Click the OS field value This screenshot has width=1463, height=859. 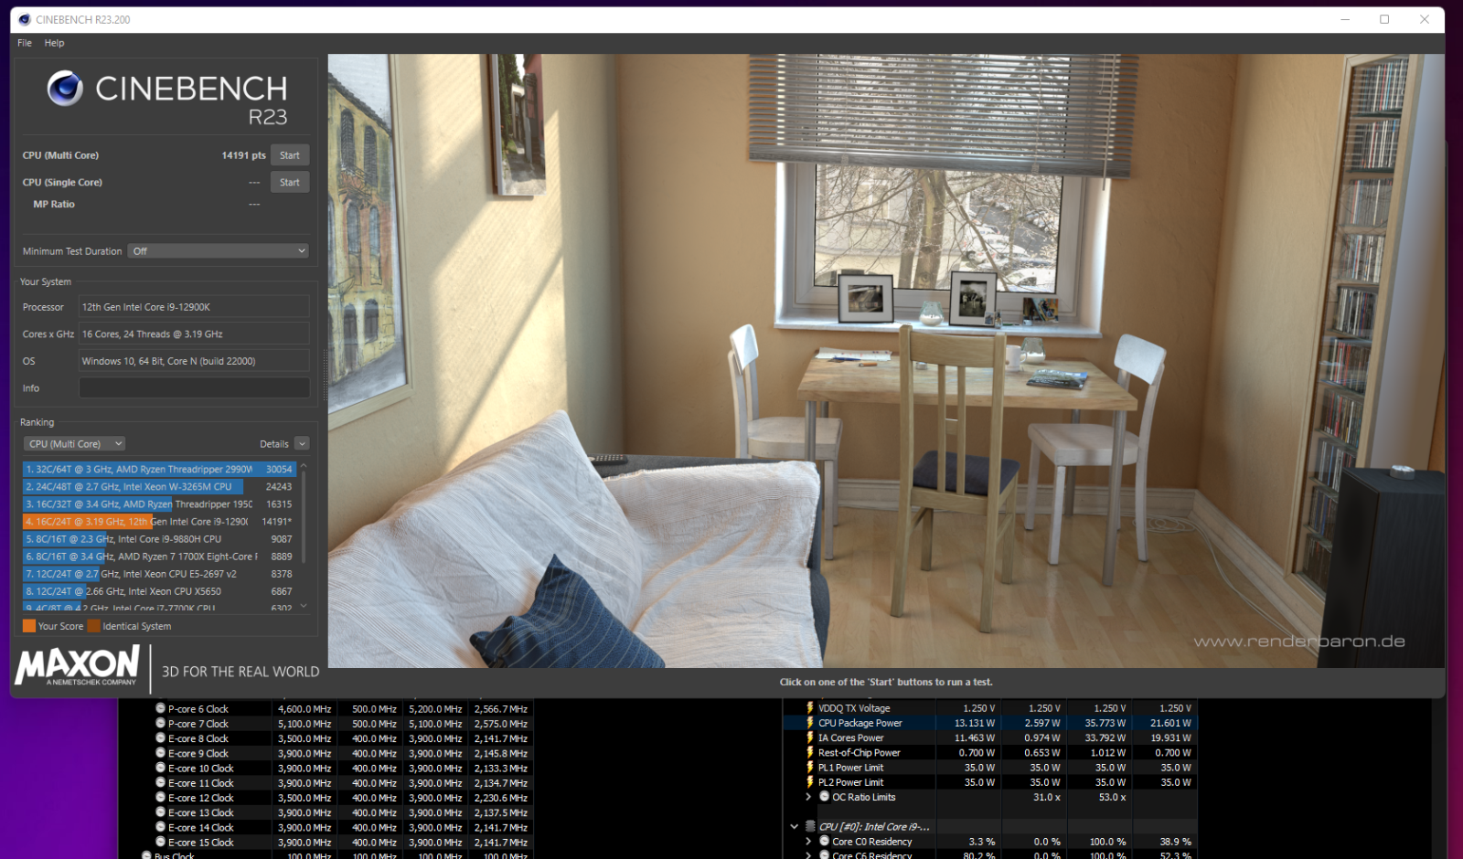pos(194,361)
